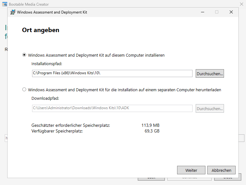
Task: Close the Bootable Media Creator window
Action: [242, 4]
